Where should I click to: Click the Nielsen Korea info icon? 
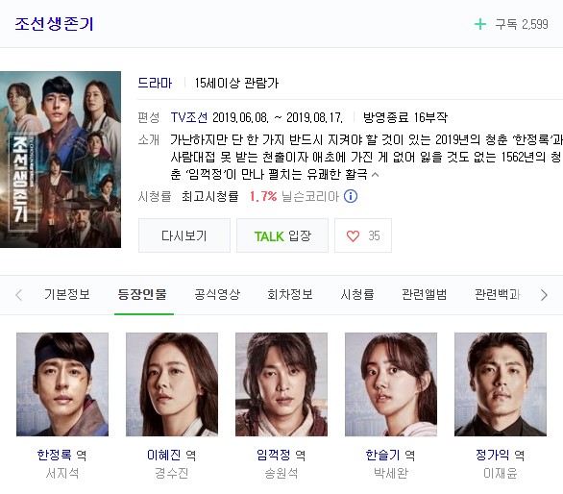(x=351, y=196)
